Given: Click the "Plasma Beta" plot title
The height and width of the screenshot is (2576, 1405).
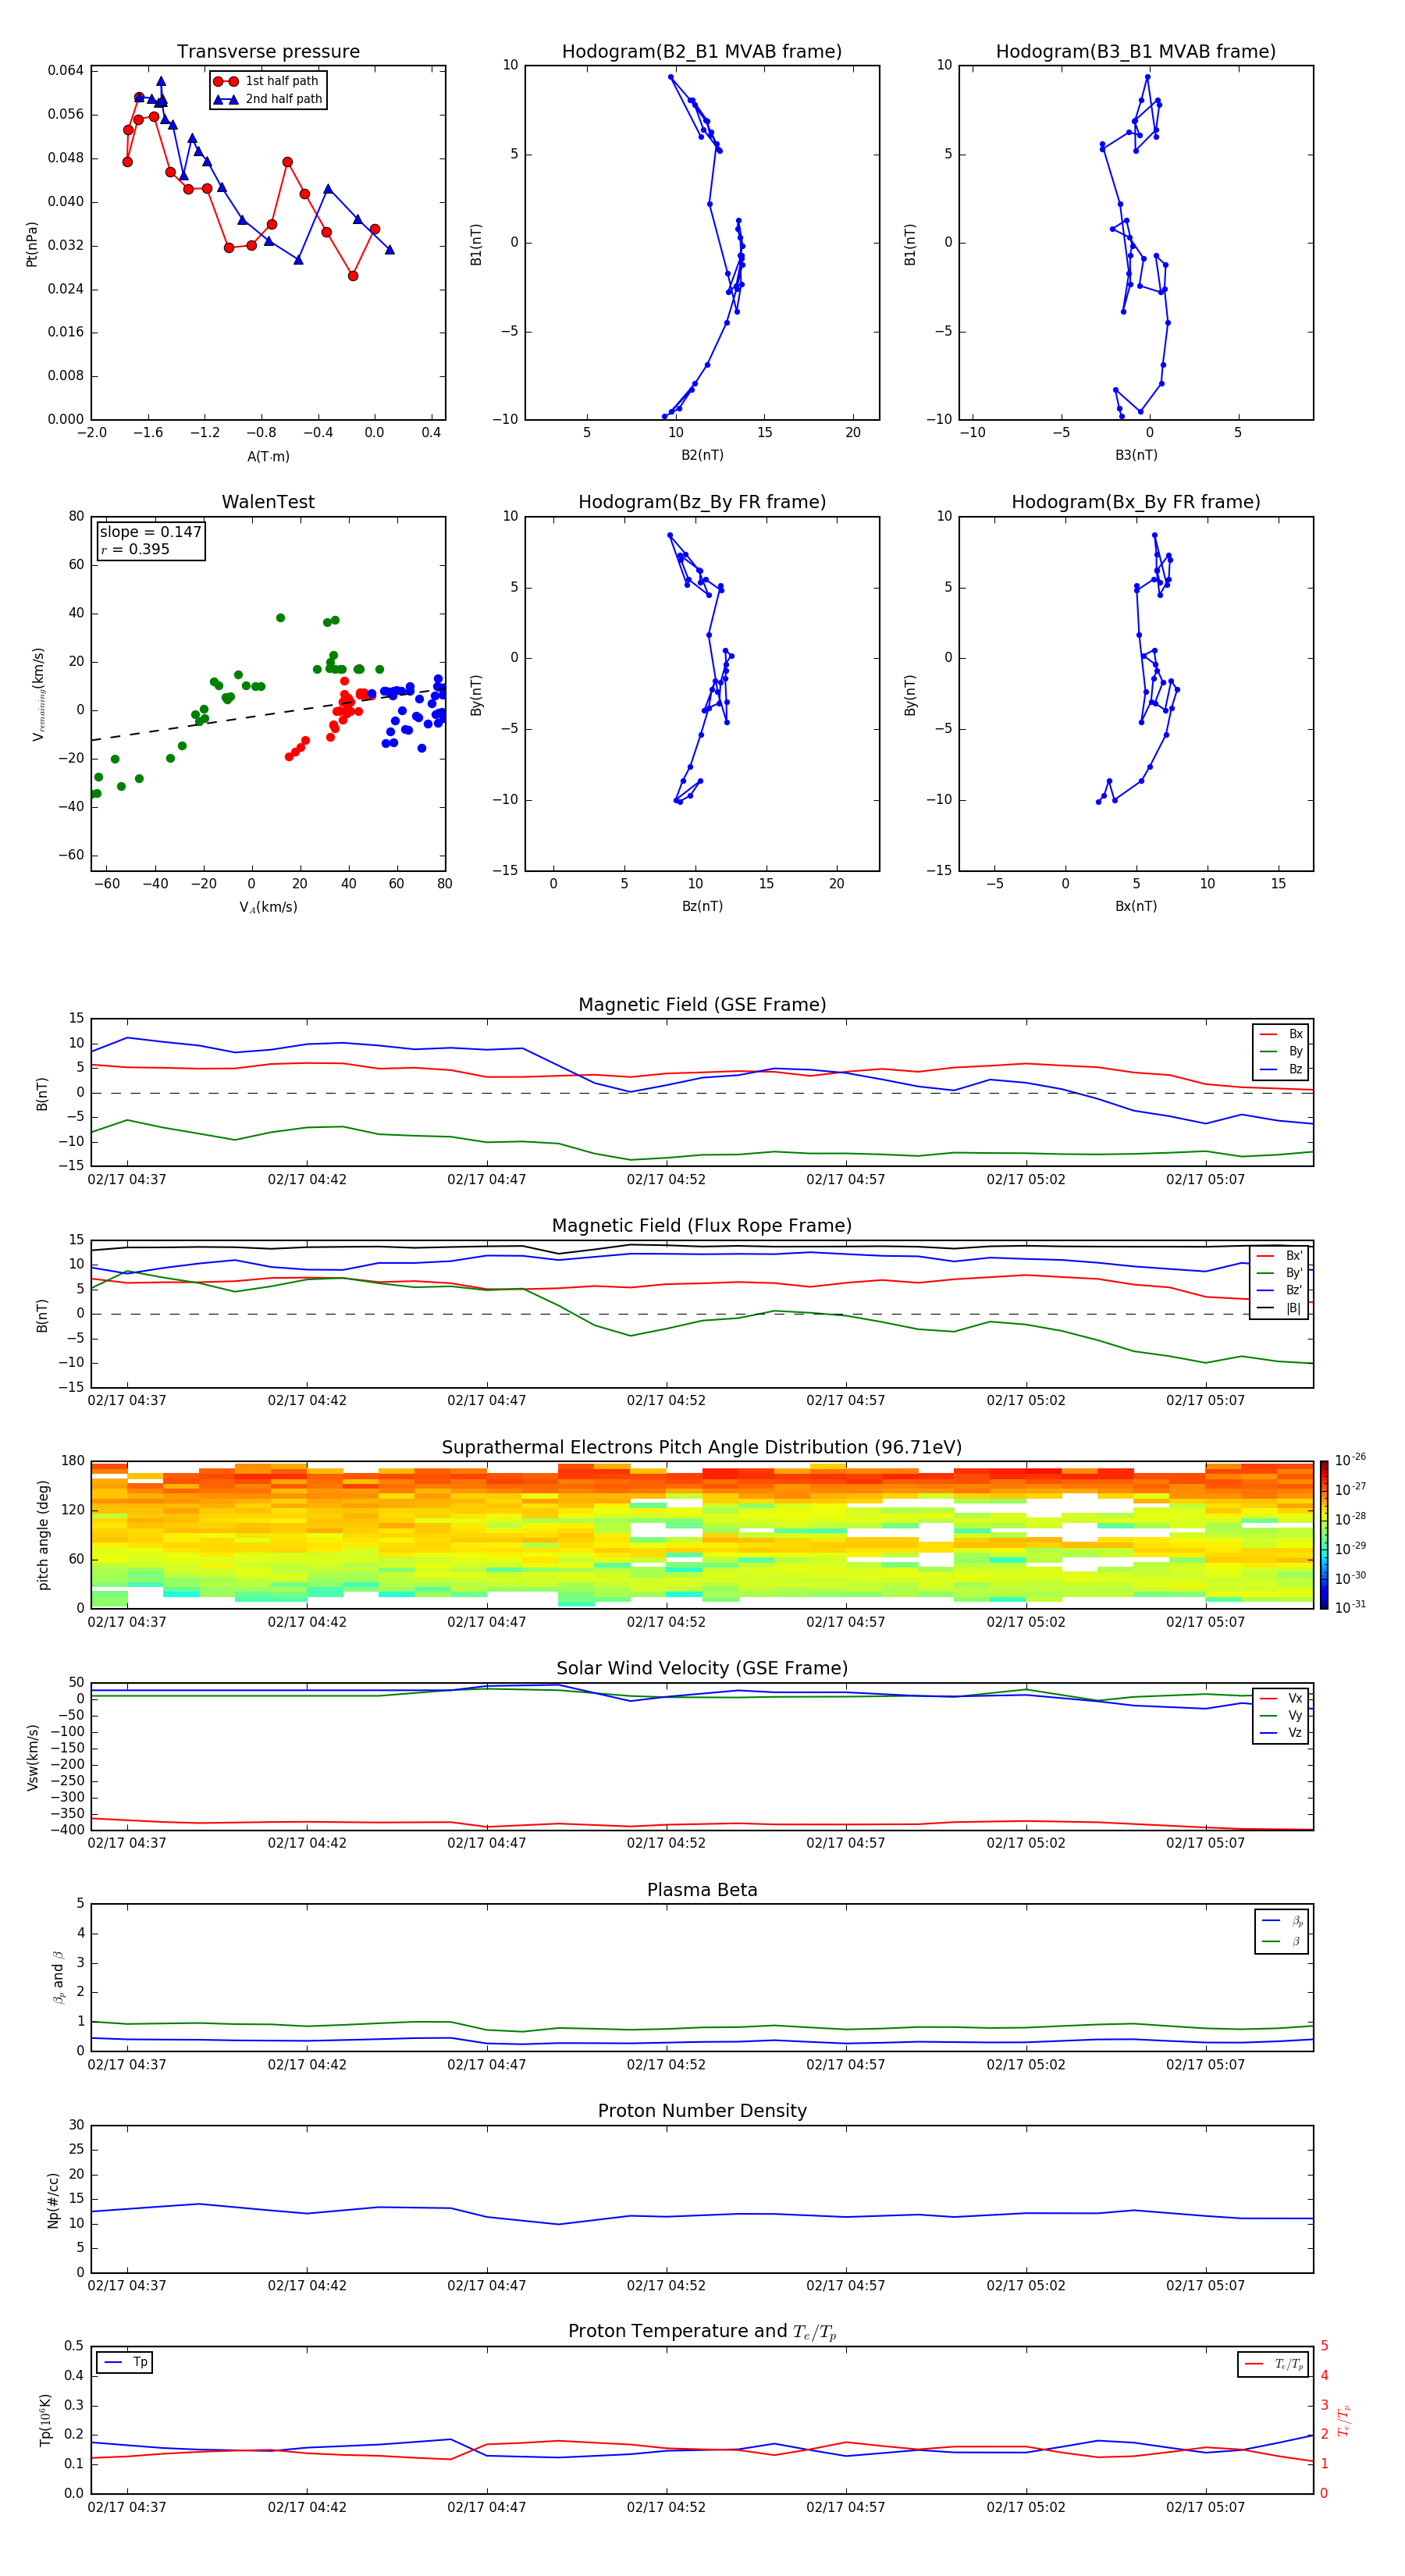Looking at the screenshot, I should point(702,1891).
